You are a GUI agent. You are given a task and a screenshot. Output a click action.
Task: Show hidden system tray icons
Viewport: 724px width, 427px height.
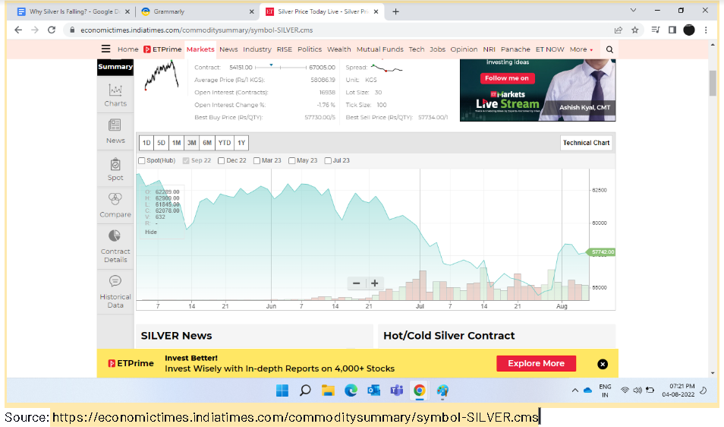point(574,391)
